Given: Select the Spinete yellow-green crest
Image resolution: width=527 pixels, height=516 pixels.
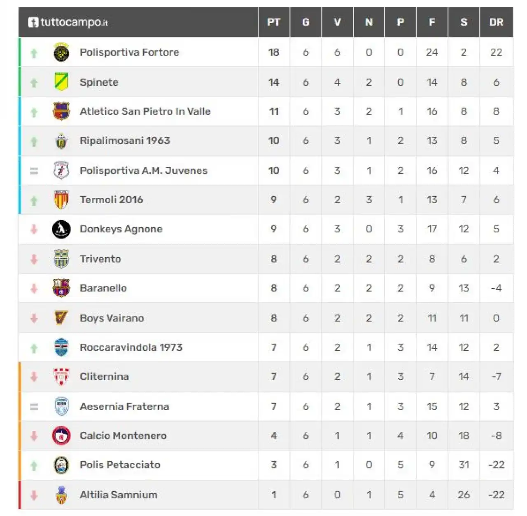Looking at the screenshot, I should [x=61, y=82].
